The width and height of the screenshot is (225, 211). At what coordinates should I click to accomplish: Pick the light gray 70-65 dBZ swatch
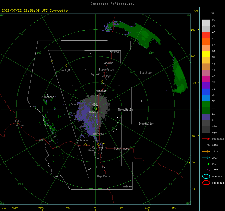click(x=206, y=29)
